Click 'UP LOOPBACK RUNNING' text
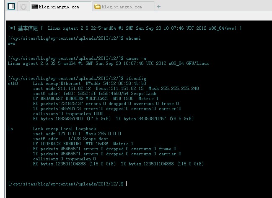The image size is (272, 198). pos(57,144)
